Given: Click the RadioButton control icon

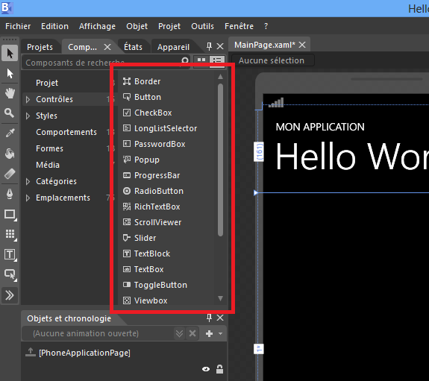Looking at the screenshot, I should tap(127, 191).
